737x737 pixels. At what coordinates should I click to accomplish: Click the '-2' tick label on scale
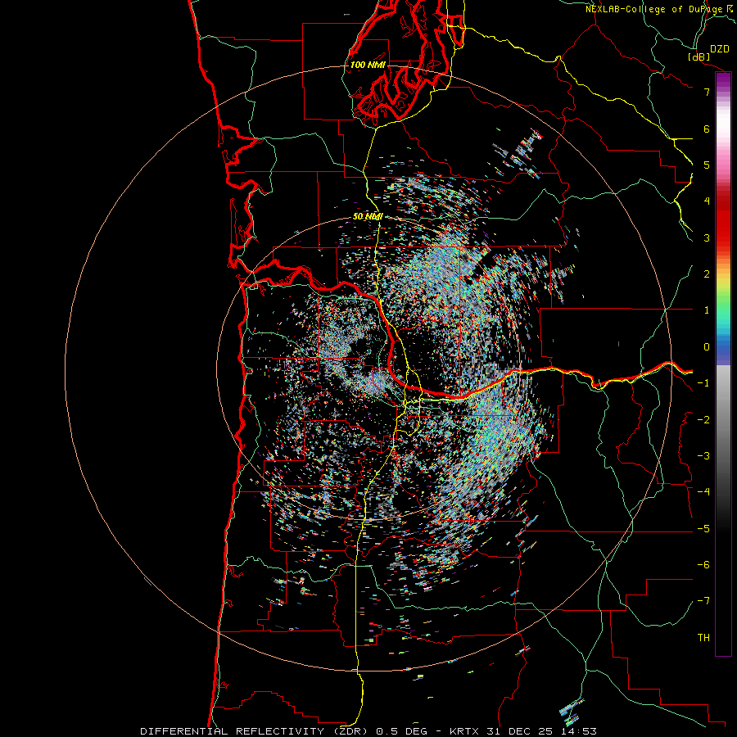(703, 420)
